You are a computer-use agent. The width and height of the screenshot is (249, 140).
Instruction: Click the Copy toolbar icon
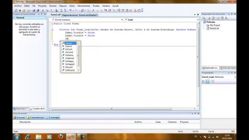[47, 10]
